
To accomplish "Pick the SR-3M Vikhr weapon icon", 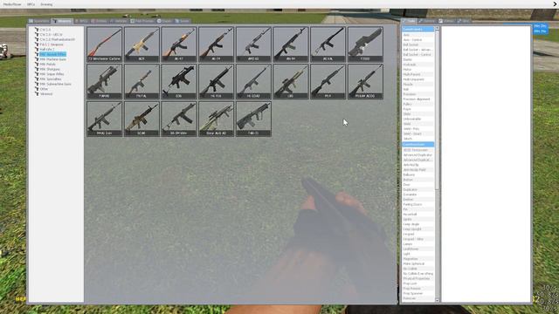I will [178, 119].
